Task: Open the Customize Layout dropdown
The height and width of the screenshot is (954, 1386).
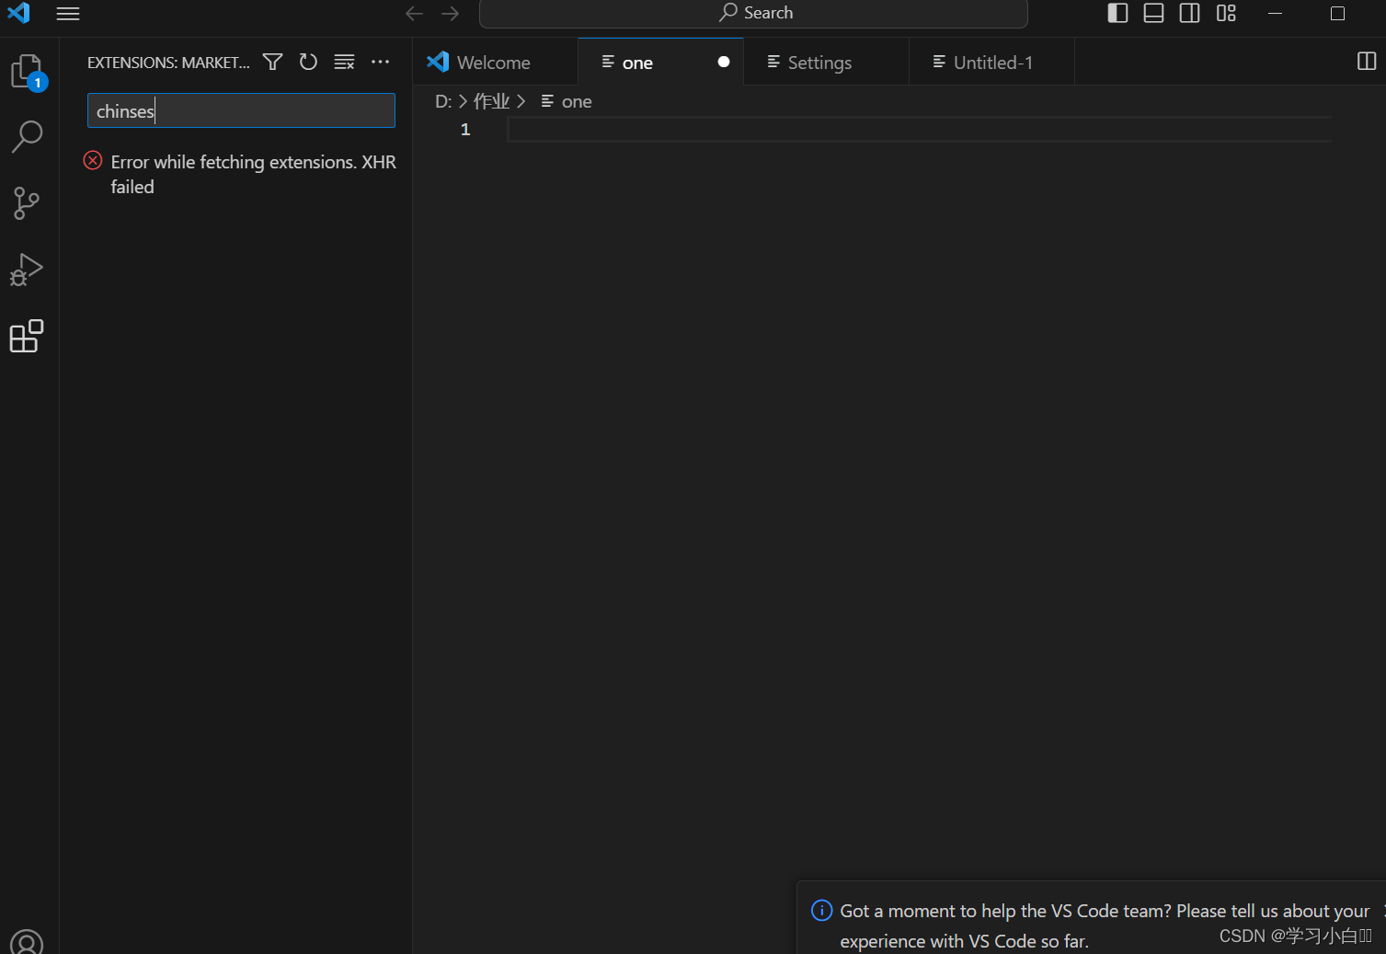Action: [x=1225, y=13]
